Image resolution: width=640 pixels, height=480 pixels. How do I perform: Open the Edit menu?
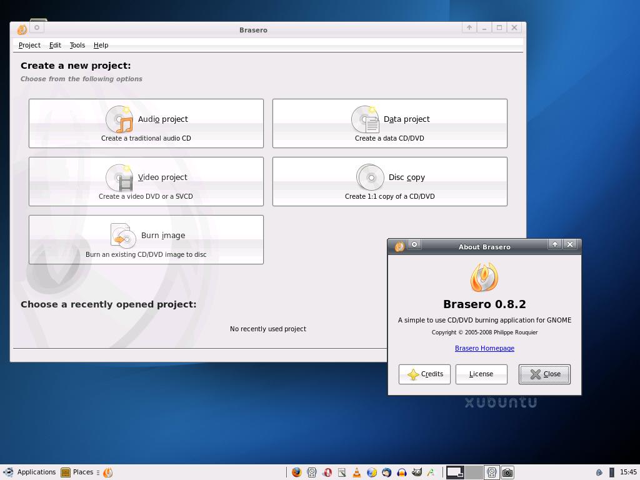click(x=55, y=45)
